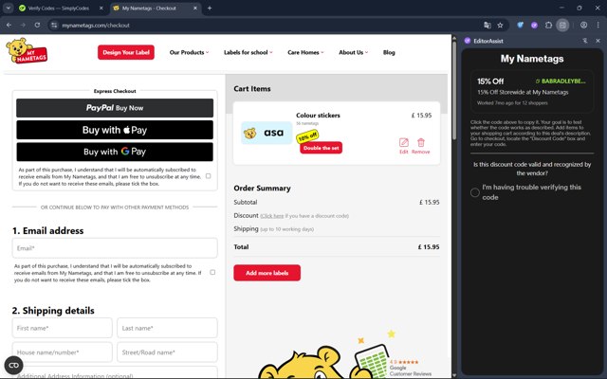Open the purple EditorAssist extension icon
The height and width of the screenshot is (379, 607).
click(534, 26)
